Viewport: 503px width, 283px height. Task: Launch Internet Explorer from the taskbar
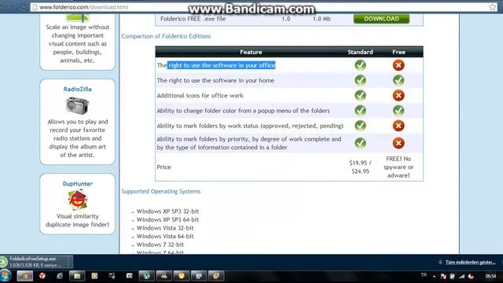[x=60, y=276]
